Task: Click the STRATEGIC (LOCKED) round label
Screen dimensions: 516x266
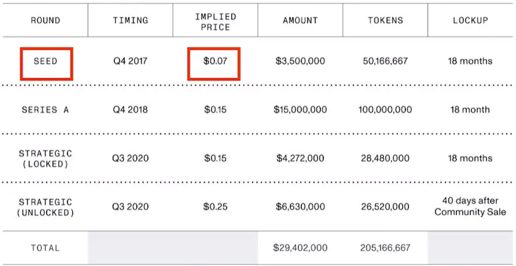Action: click(45, 158)
